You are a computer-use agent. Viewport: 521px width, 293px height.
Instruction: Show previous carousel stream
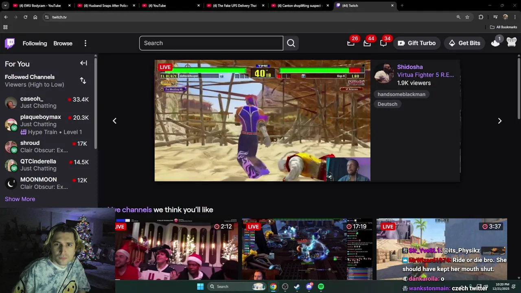(x=114, y=121)
